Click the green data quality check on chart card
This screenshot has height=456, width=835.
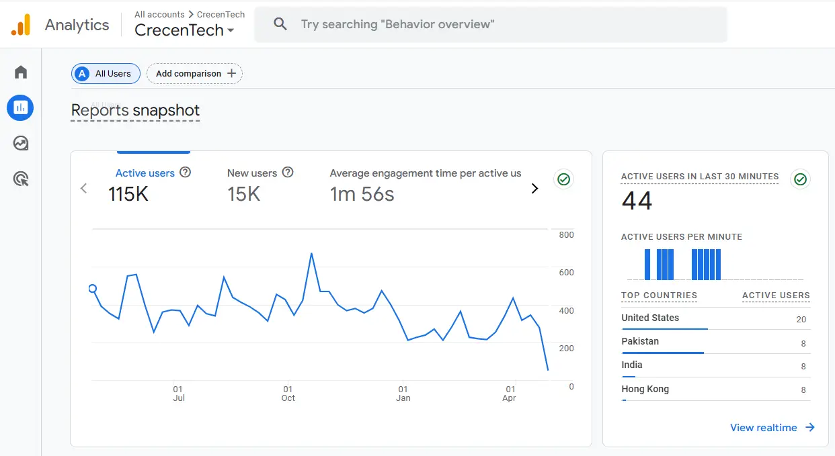coord(563,179)
